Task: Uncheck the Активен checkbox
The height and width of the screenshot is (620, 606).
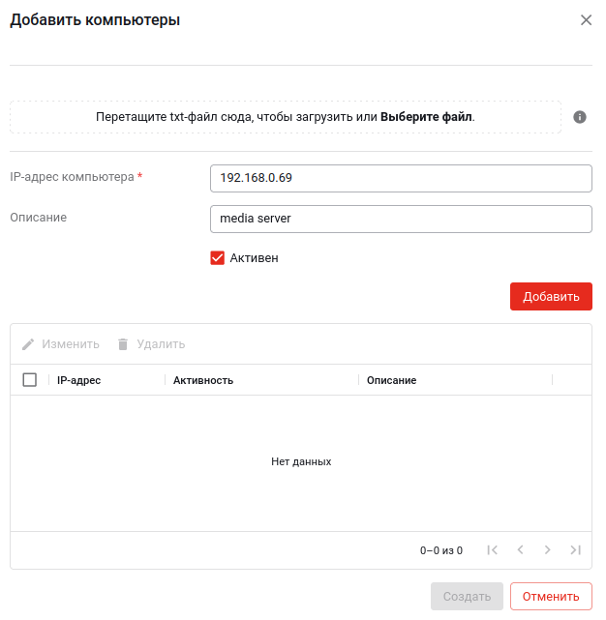Action: click(218, 258)
